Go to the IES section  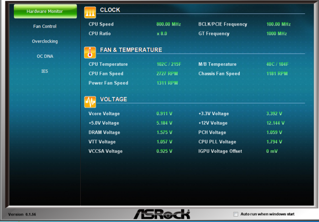[45, 71]
